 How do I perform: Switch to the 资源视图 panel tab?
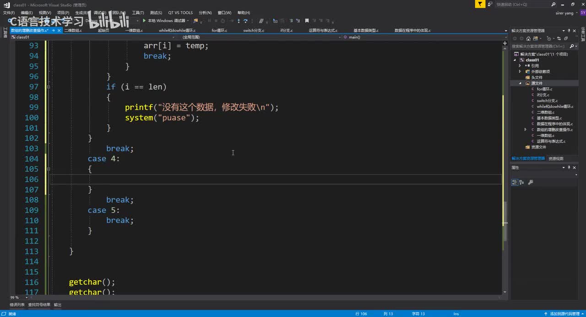(x=556, y=158)
